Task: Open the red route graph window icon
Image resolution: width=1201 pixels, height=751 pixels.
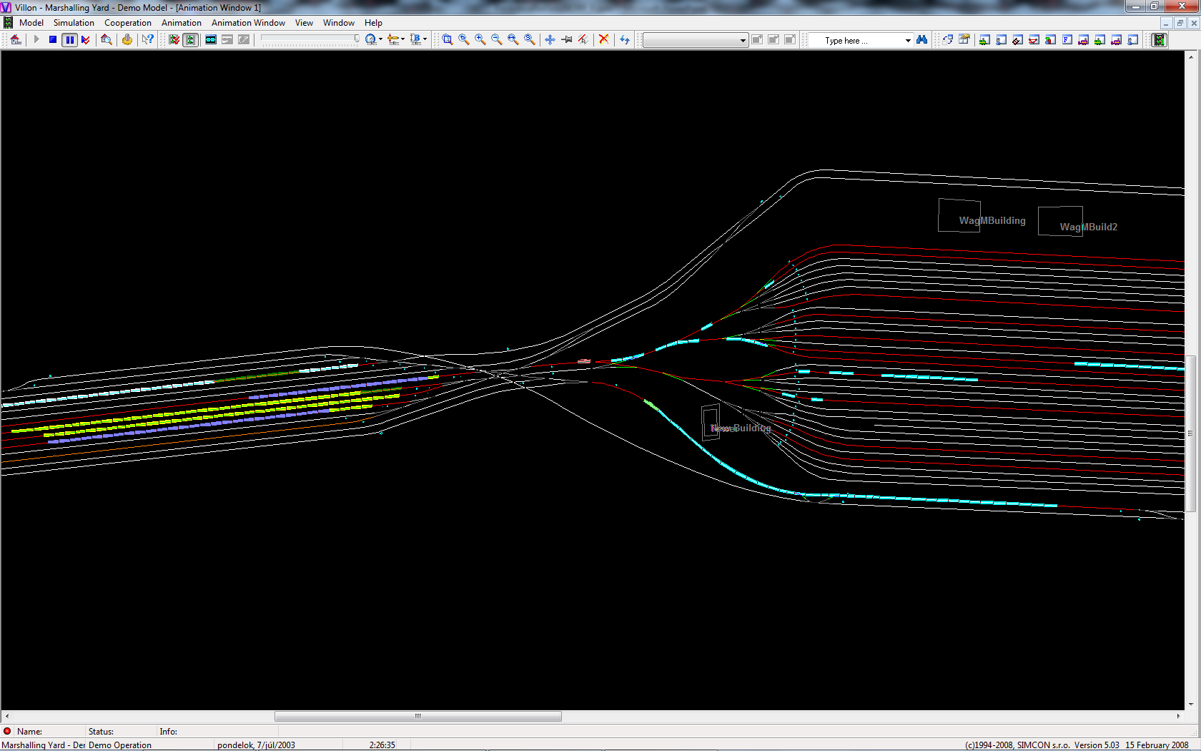Action: coord(1034,40)
